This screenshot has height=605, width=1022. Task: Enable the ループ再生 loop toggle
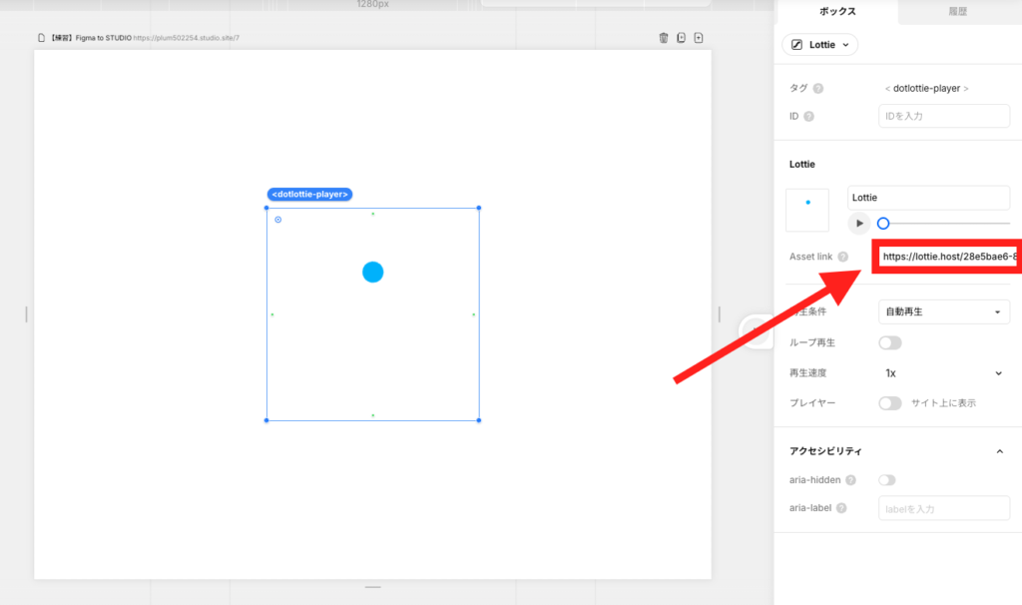coord(889,342)
